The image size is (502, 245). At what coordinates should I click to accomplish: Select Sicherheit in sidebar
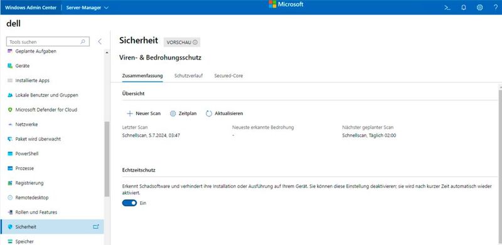point(52,227)
